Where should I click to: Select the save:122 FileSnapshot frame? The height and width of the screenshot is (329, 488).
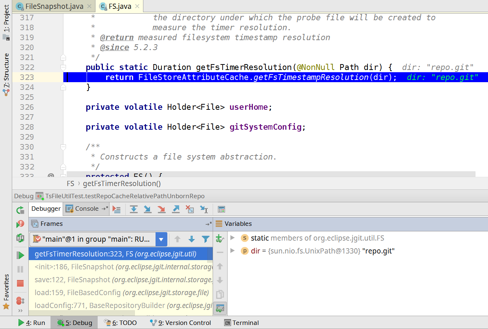121,280
